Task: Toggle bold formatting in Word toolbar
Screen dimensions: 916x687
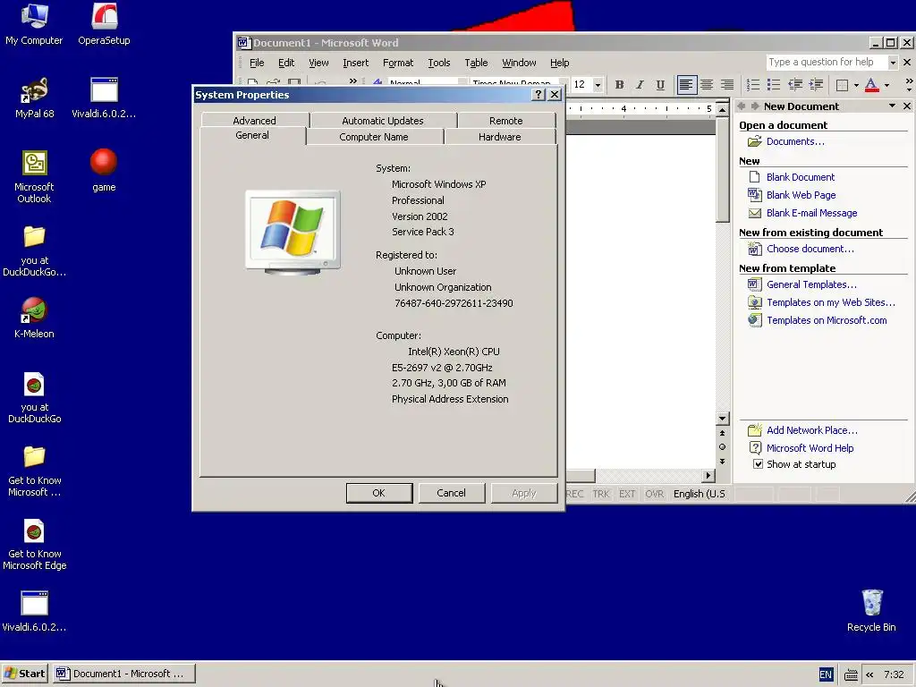Action: pos(619,85)
